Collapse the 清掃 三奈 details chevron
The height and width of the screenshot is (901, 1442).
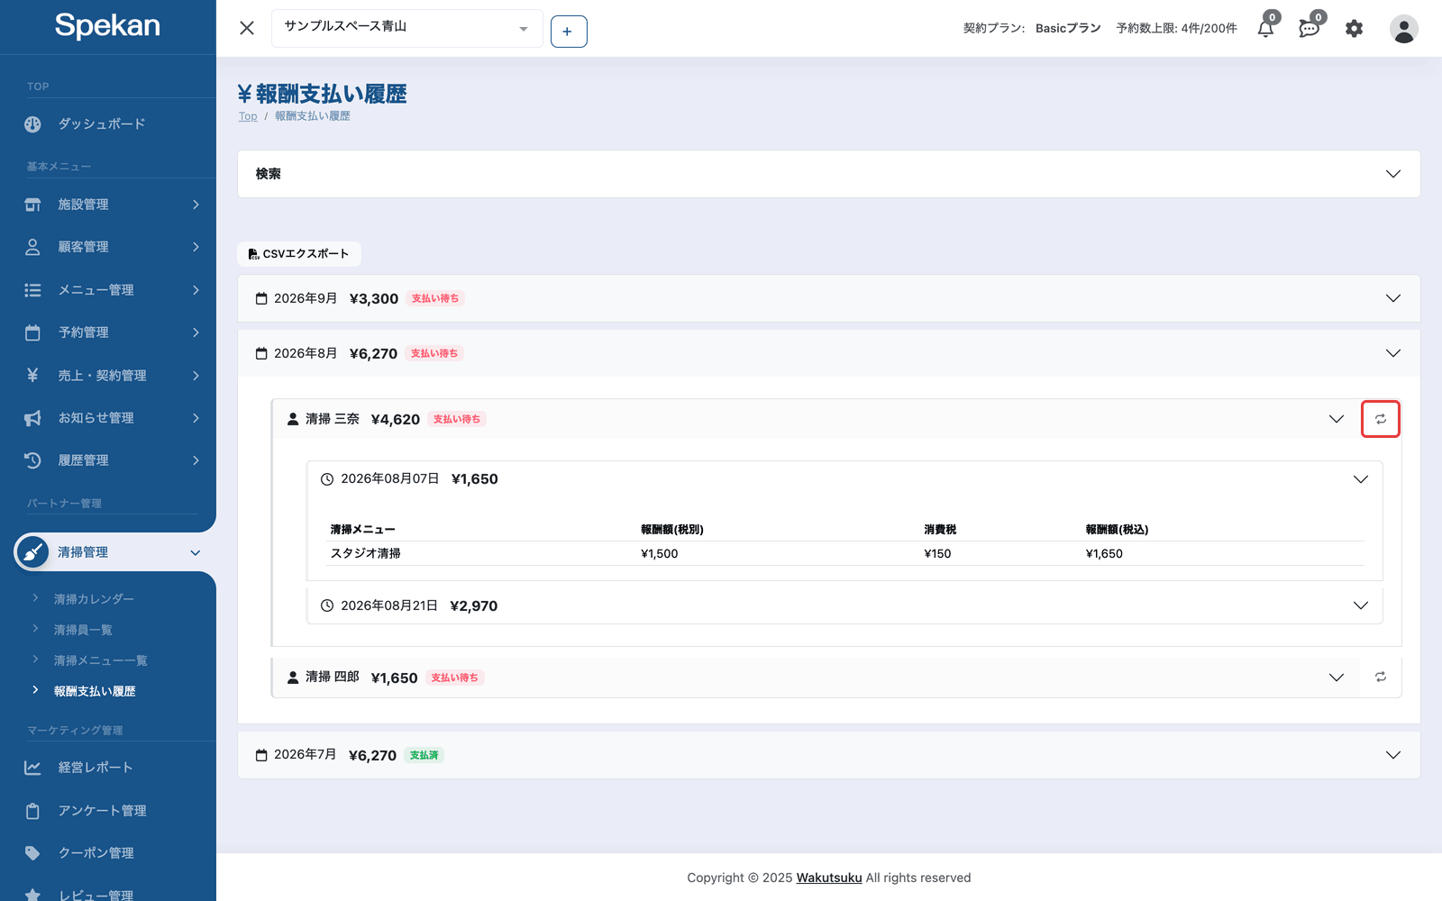point(1336,419)
